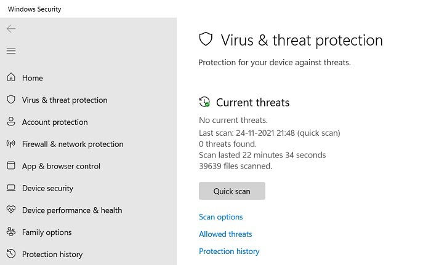
Task: Select sidebar shield icon for Virus protection
Action: (x=11, y=100)
